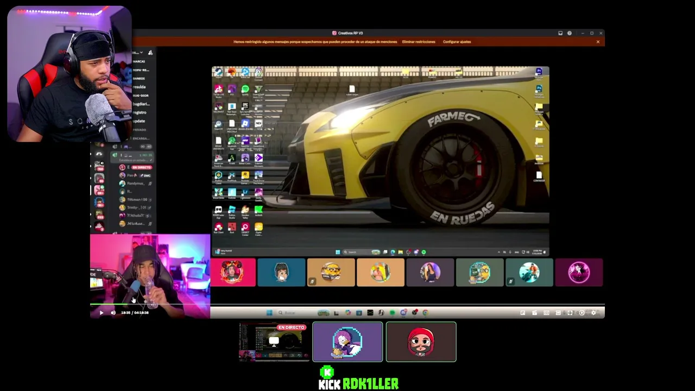Open 'Configurar ajustes' from the warning banner
The width and height of the screenshot is (695, 391).
tap(457, 42)
